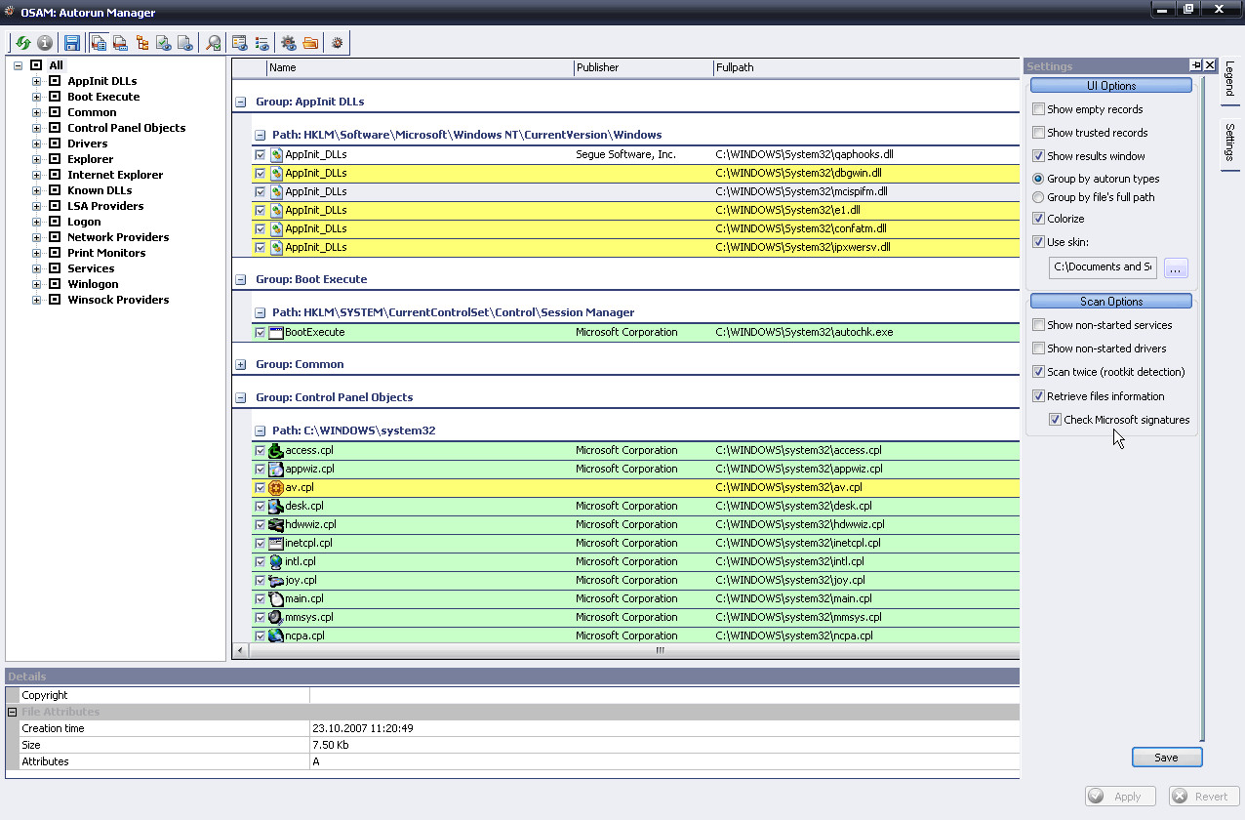This screenshot has height=820, width=1245.
Task: Click the skin path input field
Action: [x=1103, y=266]
